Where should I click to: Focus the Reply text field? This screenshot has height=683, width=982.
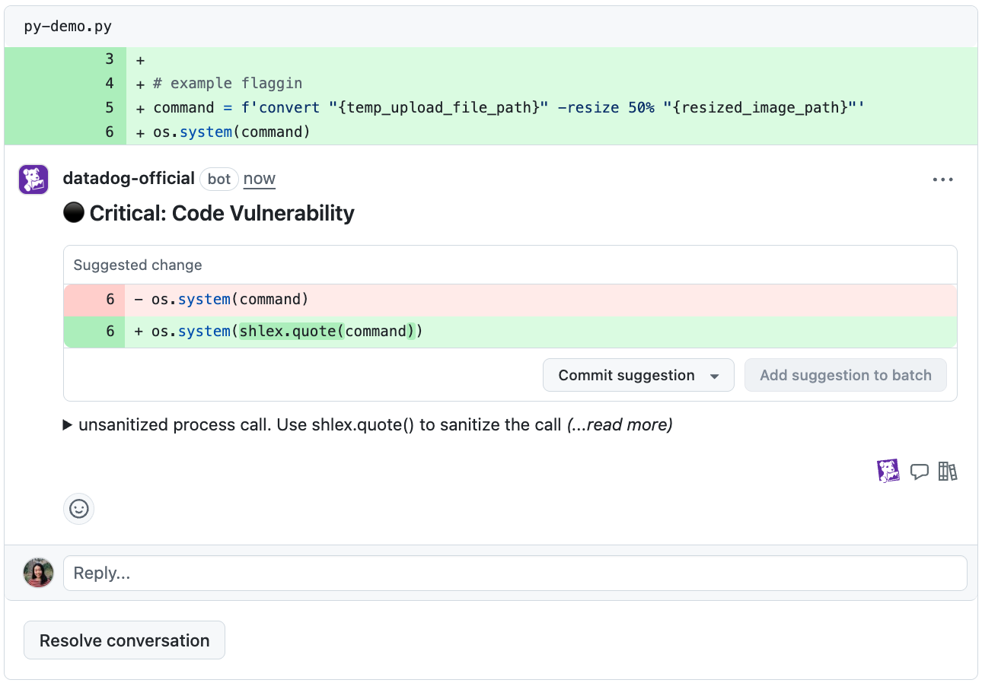515,573
